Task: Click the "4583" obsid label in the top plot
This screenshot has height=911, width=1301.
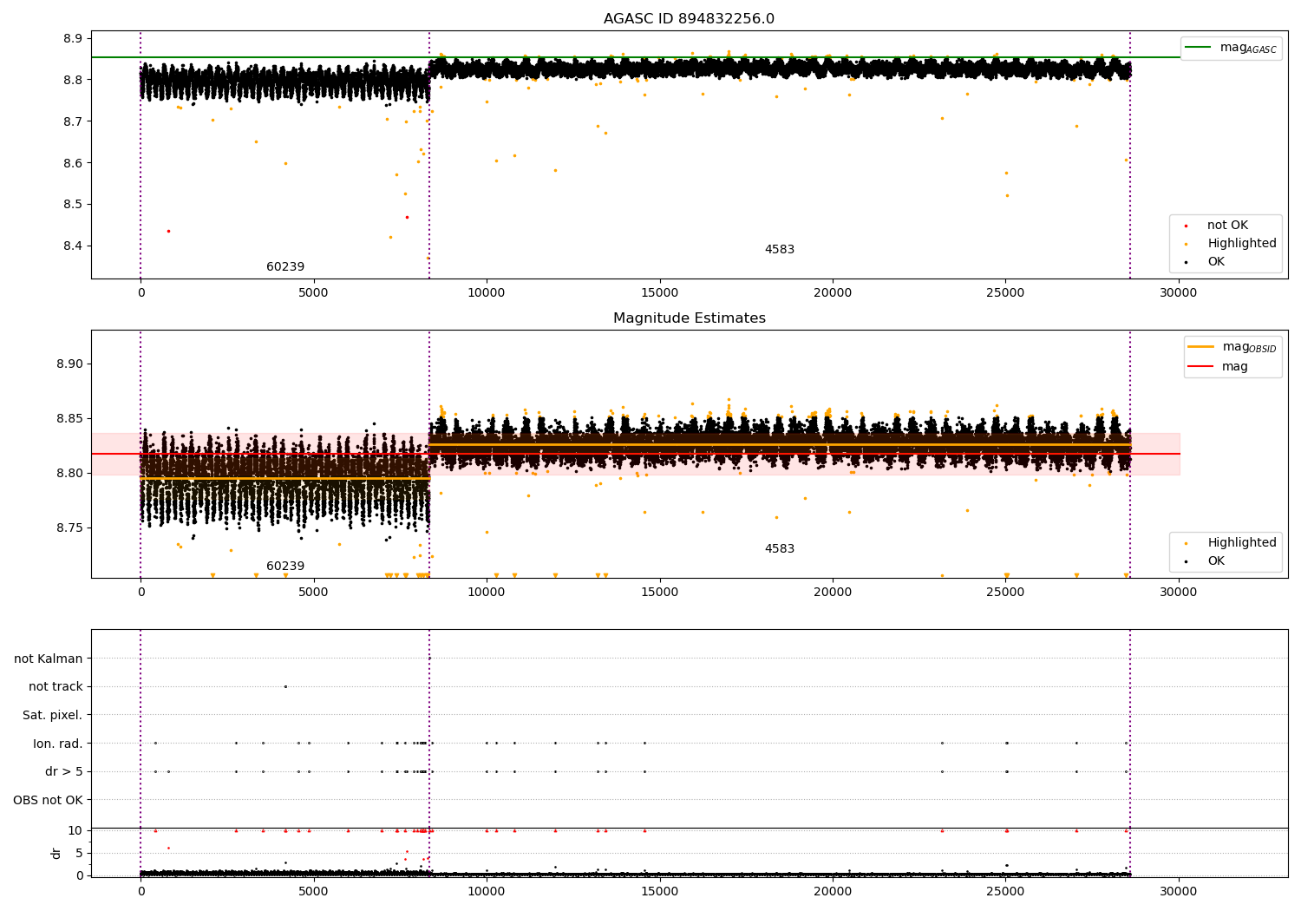Action: [780, 250]
